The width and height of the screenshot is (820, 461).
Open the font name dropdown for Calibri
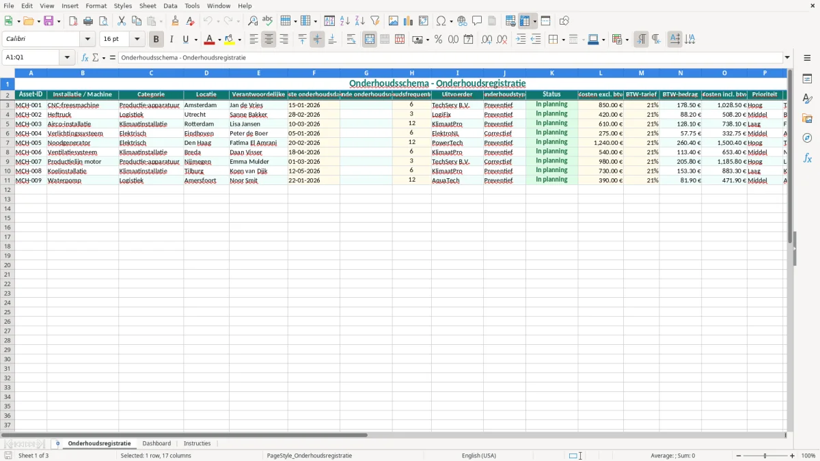87,40
